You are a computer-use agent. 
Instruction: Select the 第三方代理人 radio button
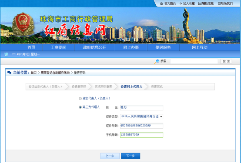(x=80, y=107)
